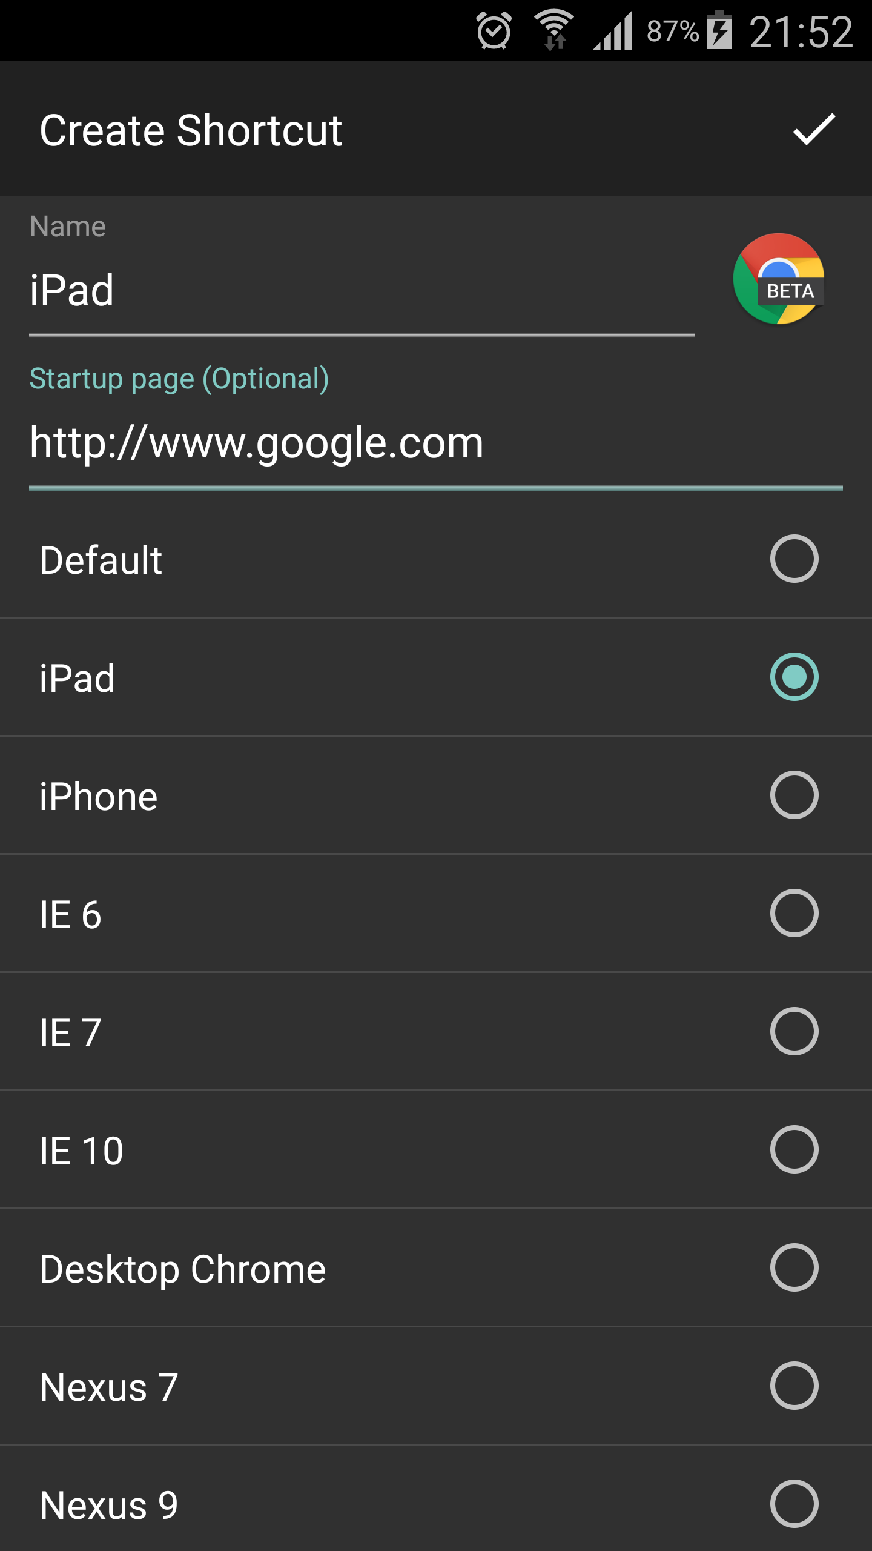Tap the Wi-Fi status bar icon
Viewport: 872px width, 1551px height.
tap(554, 31)
